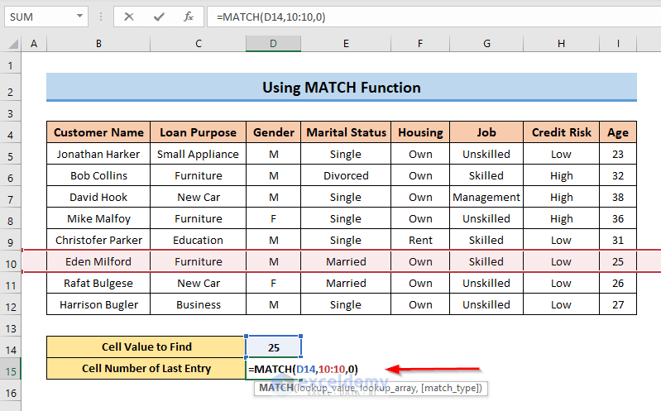Select row 10 header
This screenshot has height=411, width=661.
pos(11,261)
